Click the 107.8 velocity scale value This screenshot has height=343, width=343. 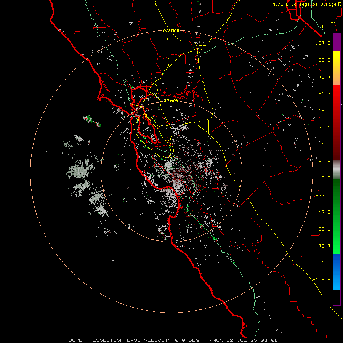(323, 43)
